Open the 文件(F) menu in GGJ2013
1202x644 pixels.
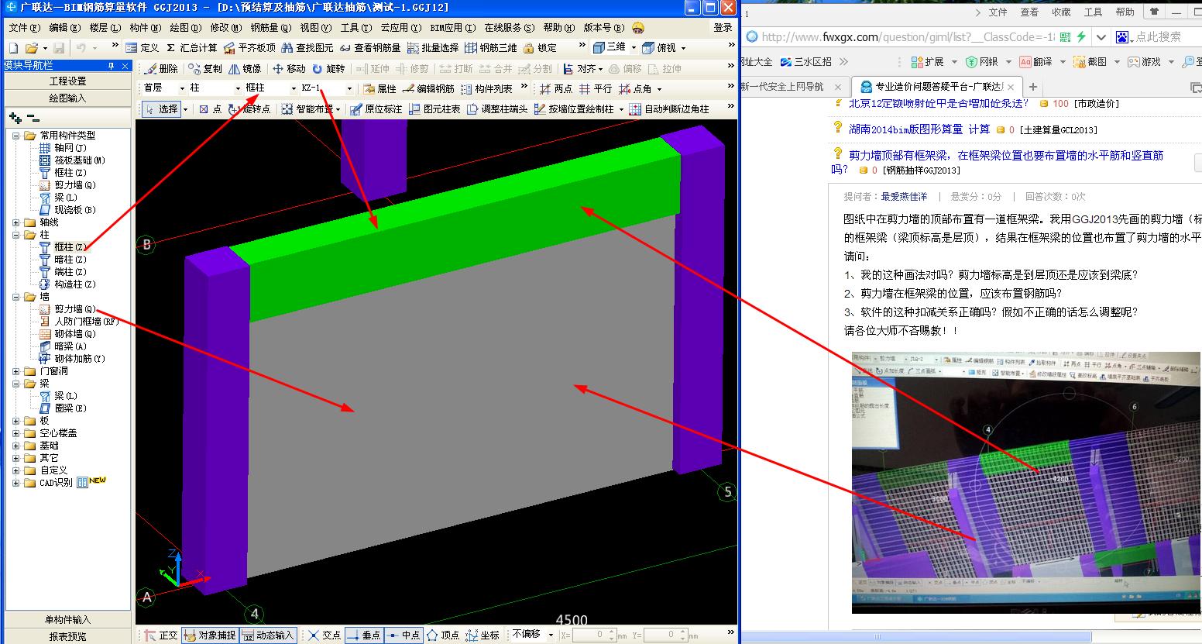tap(24, 28)
